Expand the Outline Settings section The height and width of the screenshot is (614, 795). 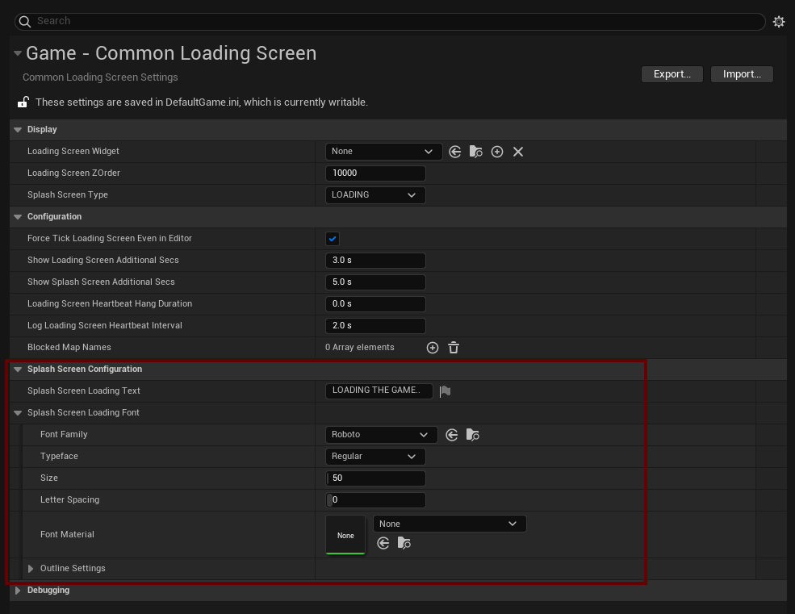(x=31, y=569)
